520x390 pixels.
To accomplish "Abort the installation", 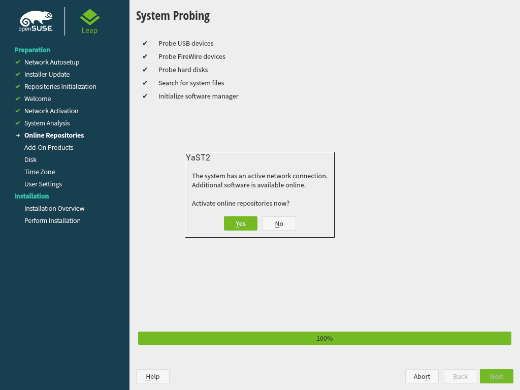I will point(421,376).
